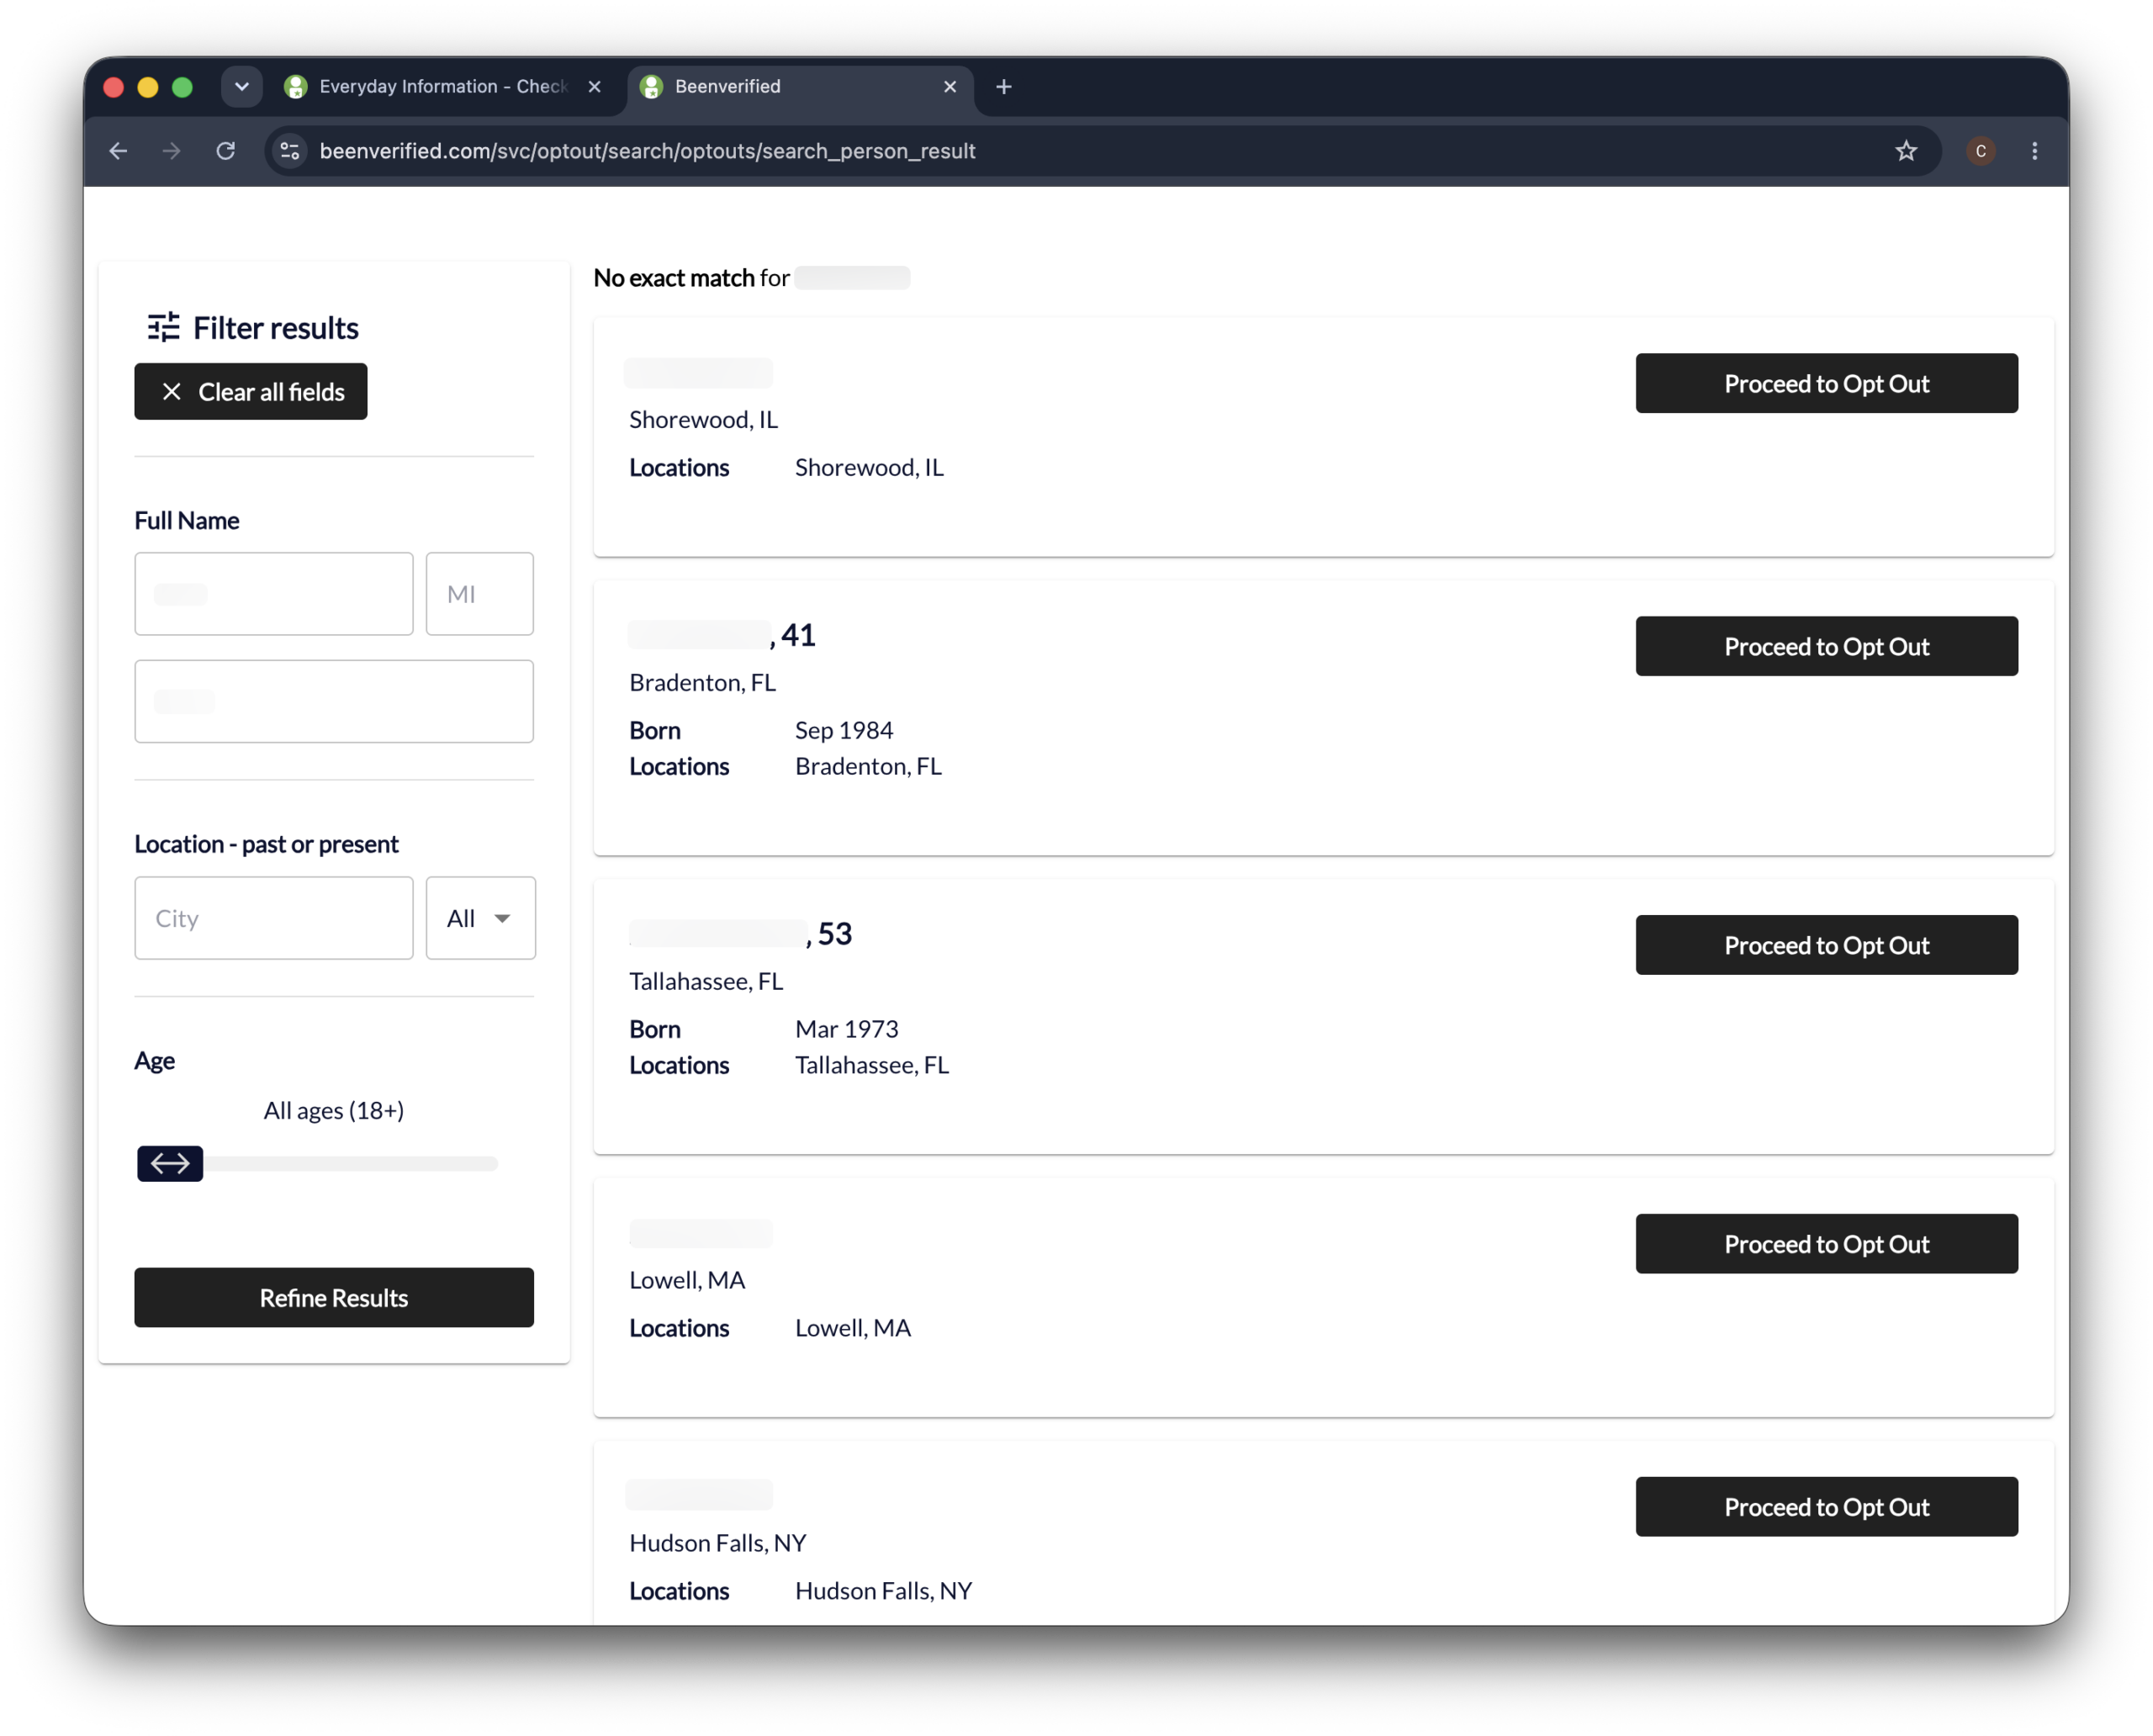Click the last name input field
Viewport: 2153px width, 1736px height.
pyautogui.click(x=334, y=701)
